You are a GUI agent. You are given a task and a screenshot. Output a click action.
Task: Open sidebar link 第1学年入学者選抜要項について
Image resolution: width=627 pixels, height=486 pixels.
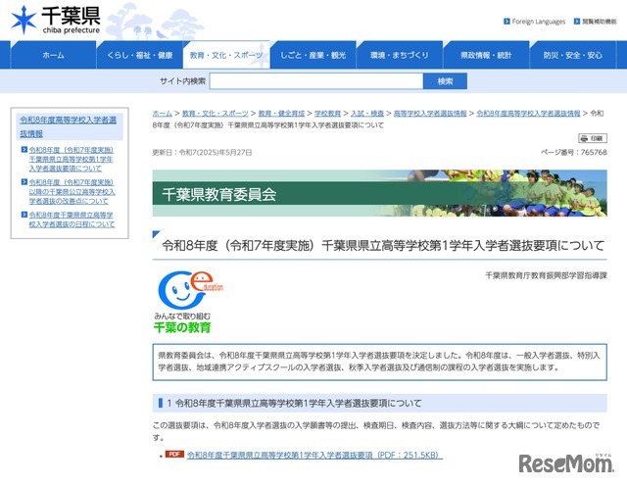coord(72,159)
